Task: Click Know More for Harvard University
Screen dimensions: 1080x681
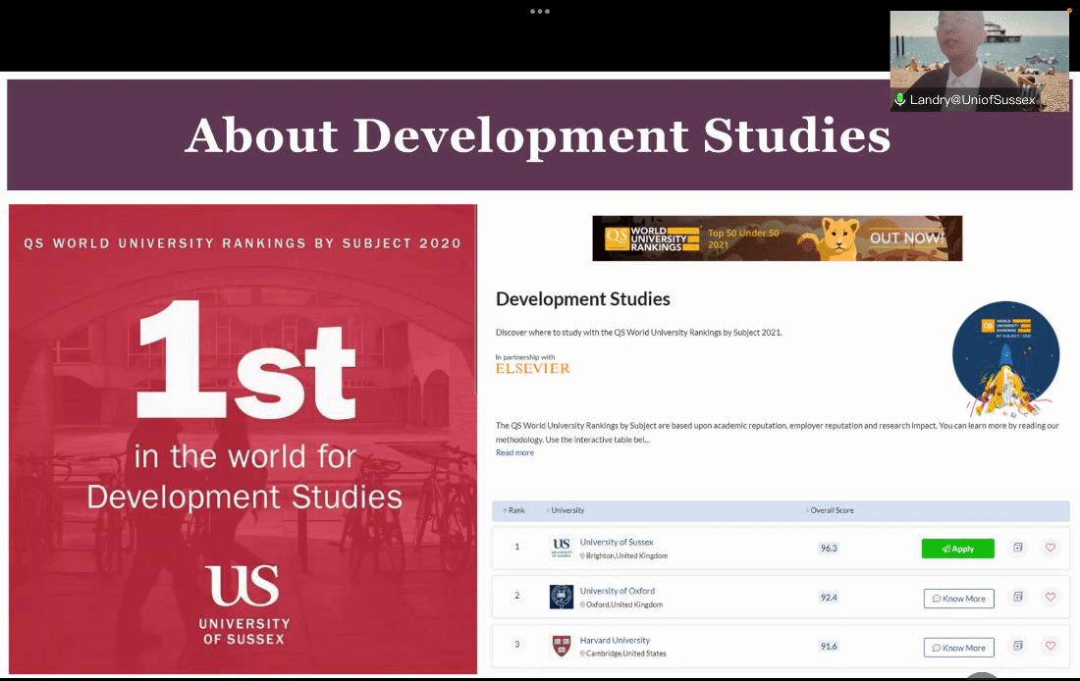Action: (958, 648)
